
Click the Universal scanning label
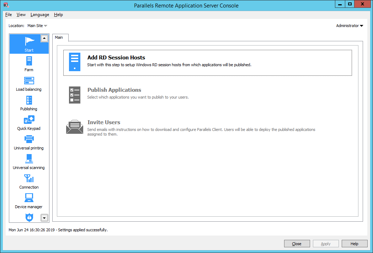coord(29,168)
